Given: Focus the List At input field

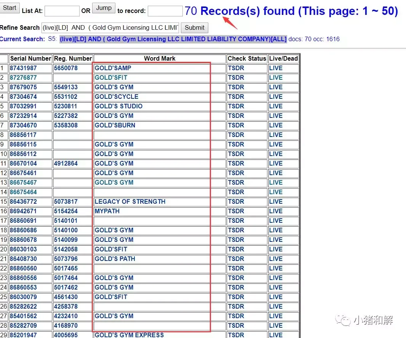Looking at the screenshot, I should click(x=62, y=11).
